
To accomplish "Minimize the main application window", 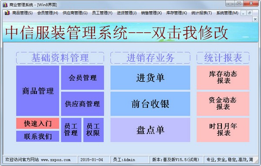I will coord(230,3).
